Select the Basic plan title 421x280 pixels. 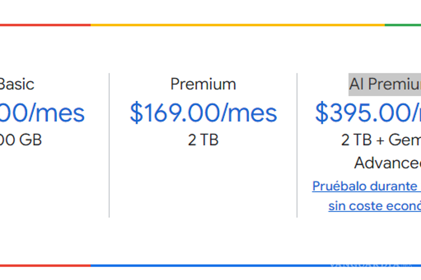[x=17, y=84]
